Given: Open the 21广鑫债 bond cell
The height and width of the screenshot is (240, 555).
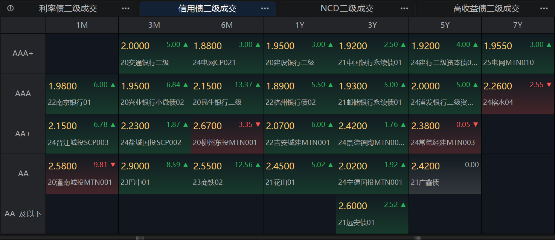Looking at the screenshot, I should coord(445,174).
